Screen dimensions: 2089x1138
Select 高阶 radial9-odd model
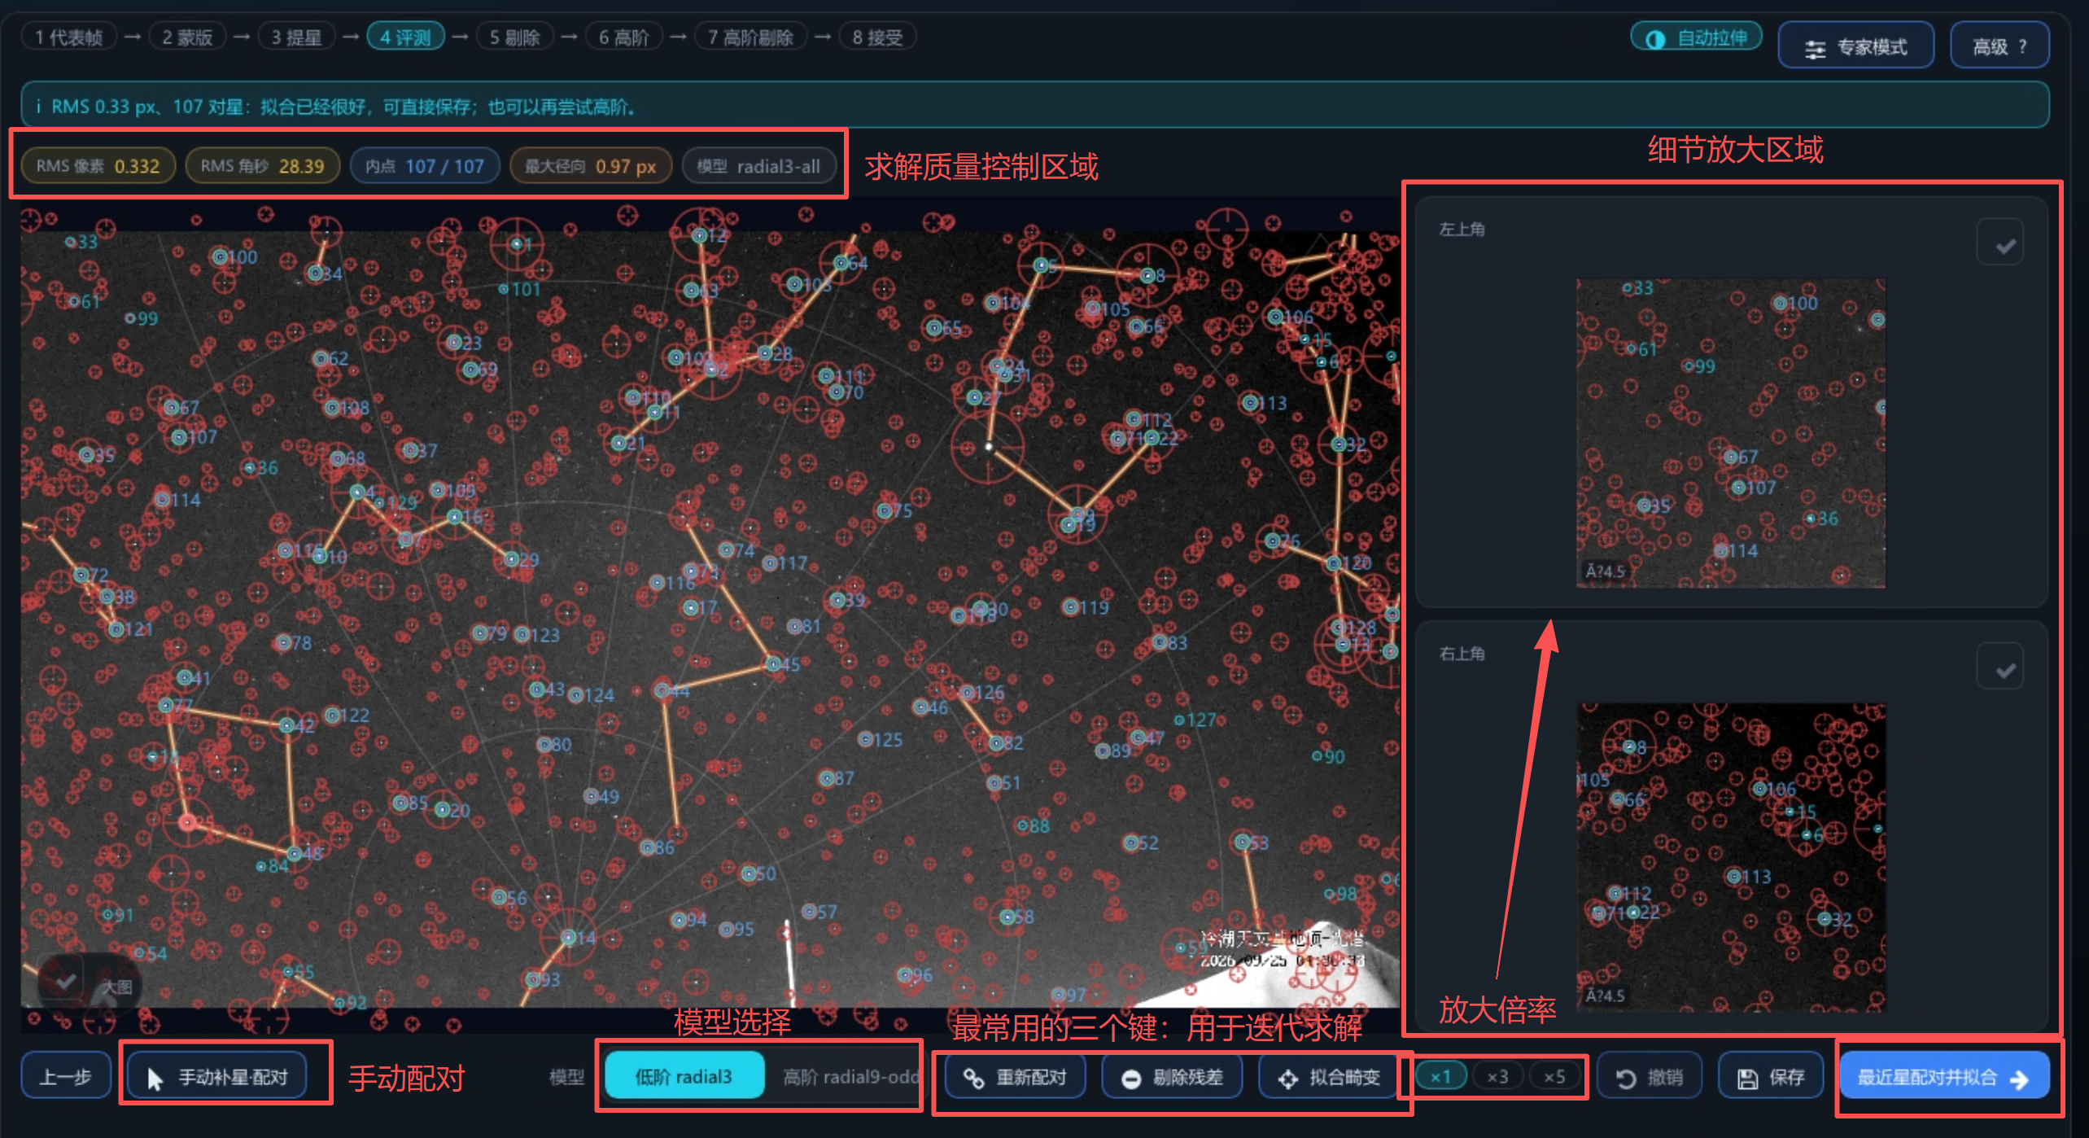coord(850,1076)
